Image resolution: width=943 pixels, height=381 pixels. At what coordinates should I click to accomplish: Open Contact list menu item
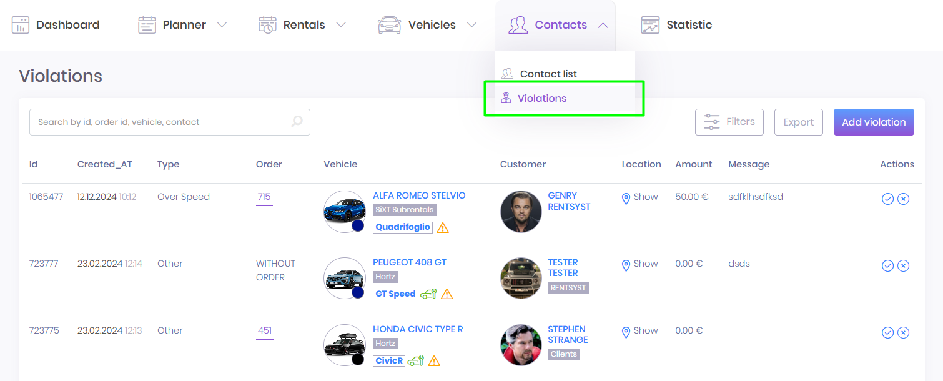548,74
